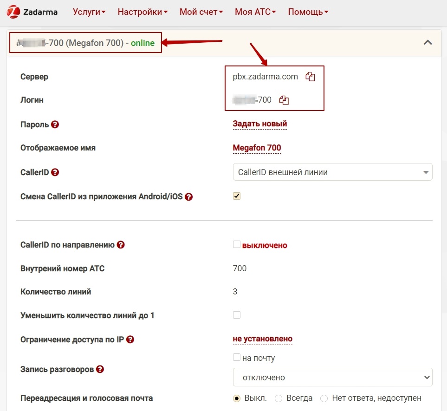Screen dimensions: 447x411
Task: Copy the server address pbx.zadarma.com
Action: [310, 77]
